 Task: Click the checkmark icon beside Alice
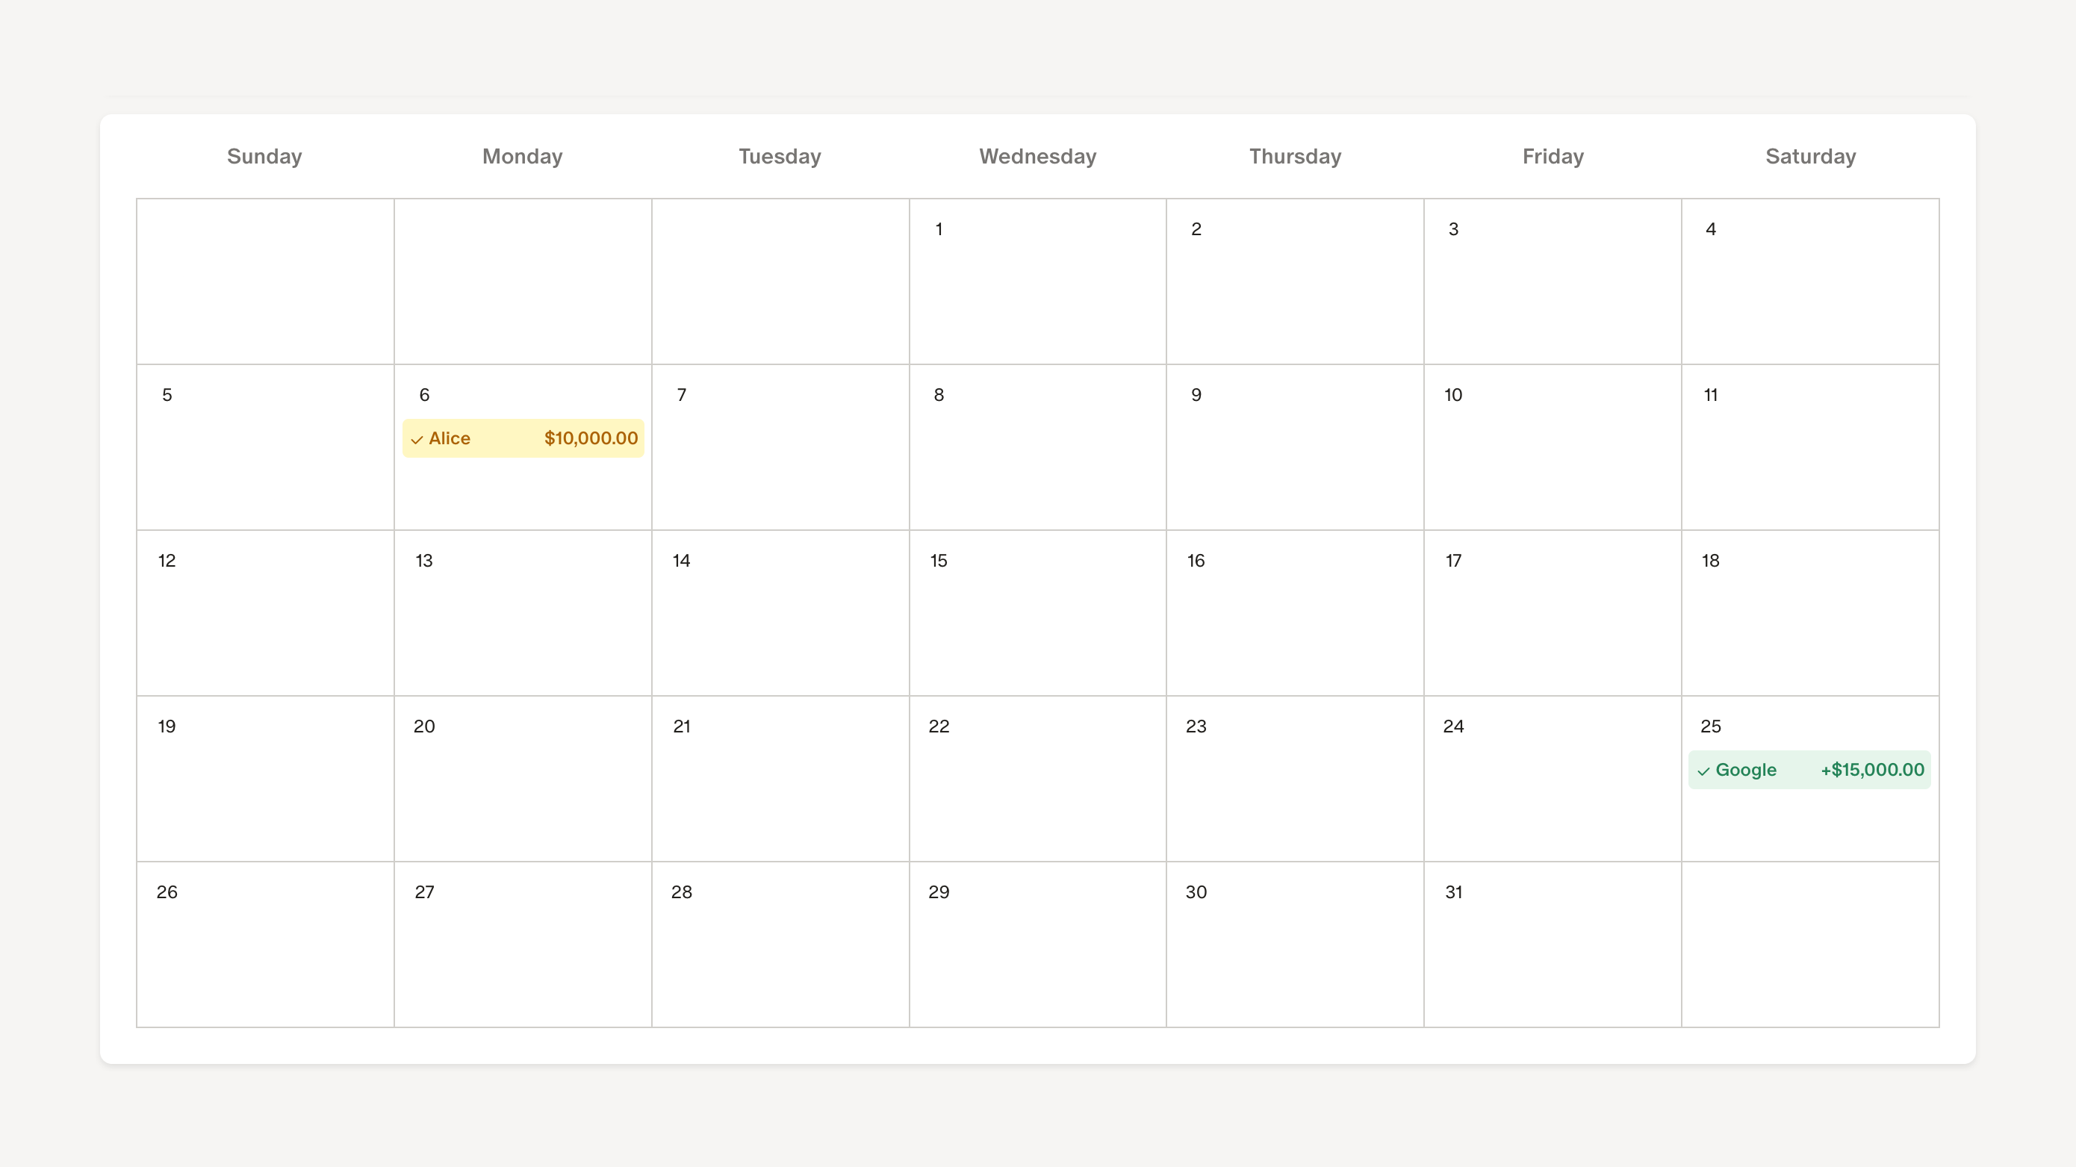[417, 439]
